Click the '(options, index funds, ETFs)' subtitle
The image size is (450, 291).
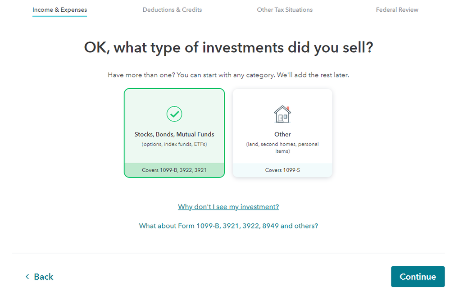click(x=174, y=144)
